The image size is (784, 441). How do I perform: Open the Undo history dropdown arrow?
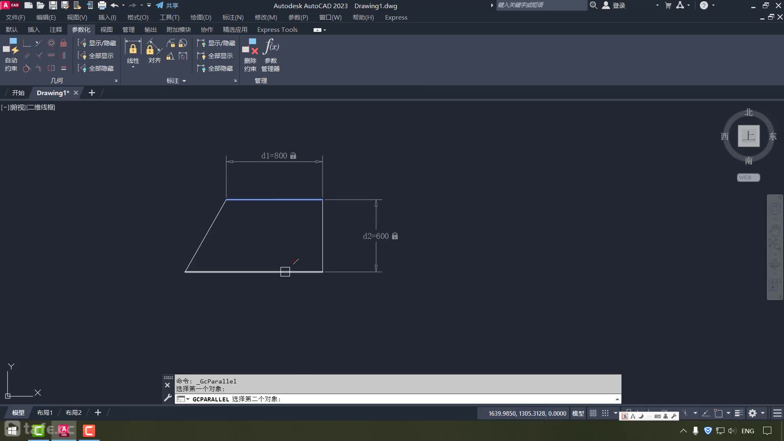(123, 5)
